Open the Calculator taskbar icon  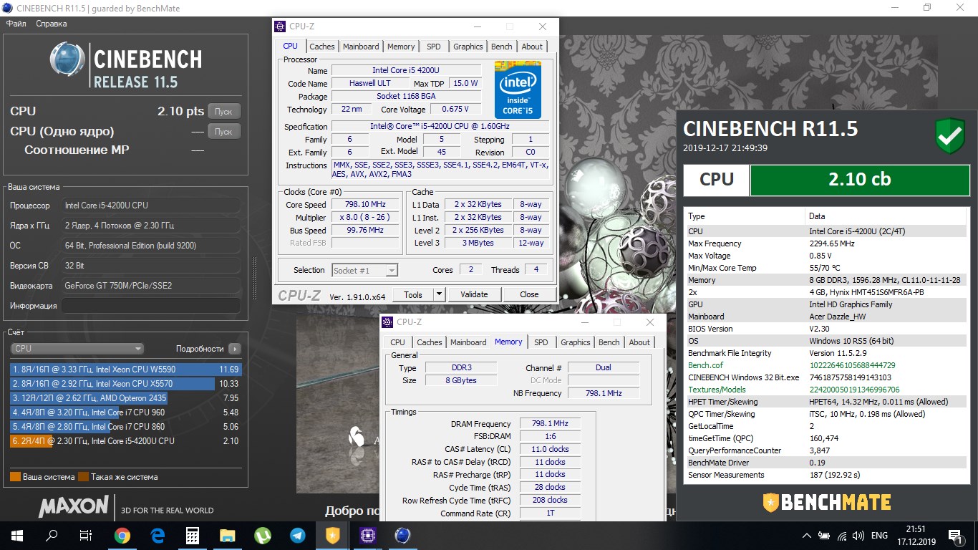[192, 535]
